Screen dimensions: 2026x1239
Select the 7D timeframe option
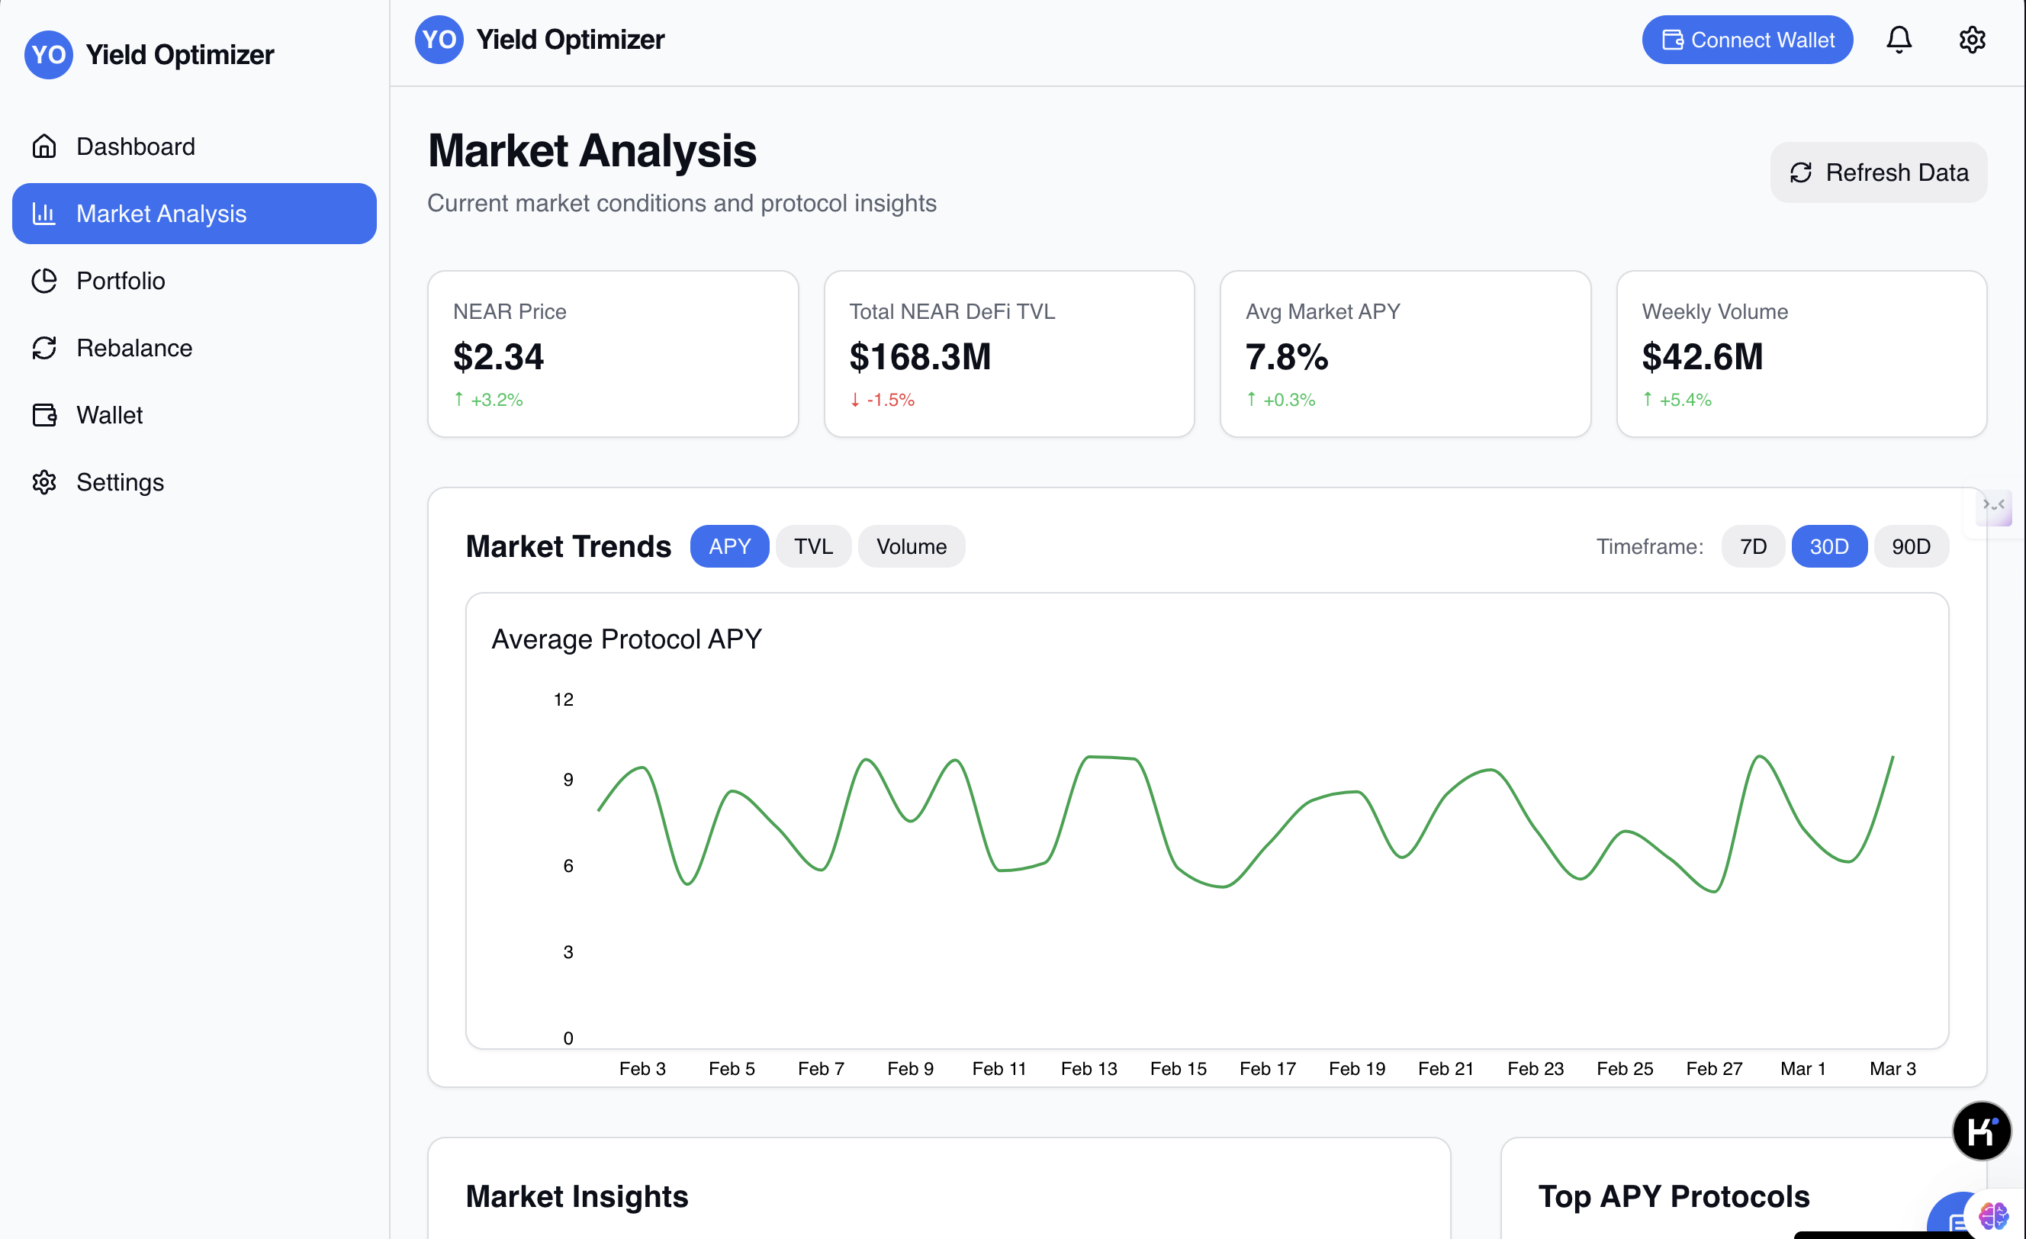tap(1752, 547)
